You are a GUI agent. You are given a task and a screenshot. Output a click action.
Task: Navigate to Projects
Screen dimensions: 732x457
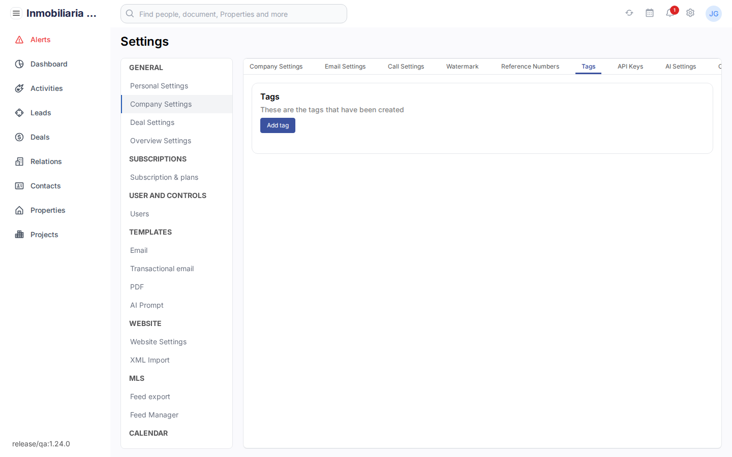(44, 235)
